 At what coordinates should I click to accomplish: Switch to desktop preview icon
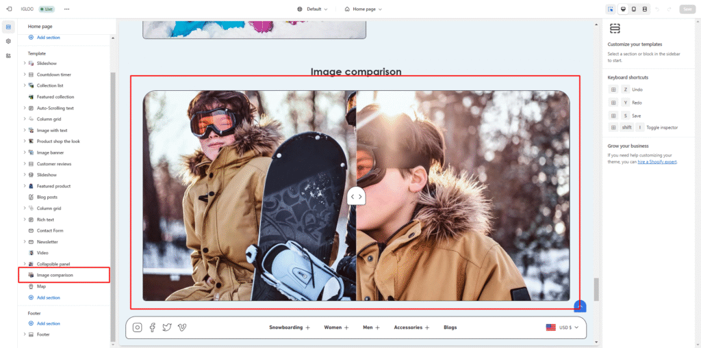click(622, 9)
